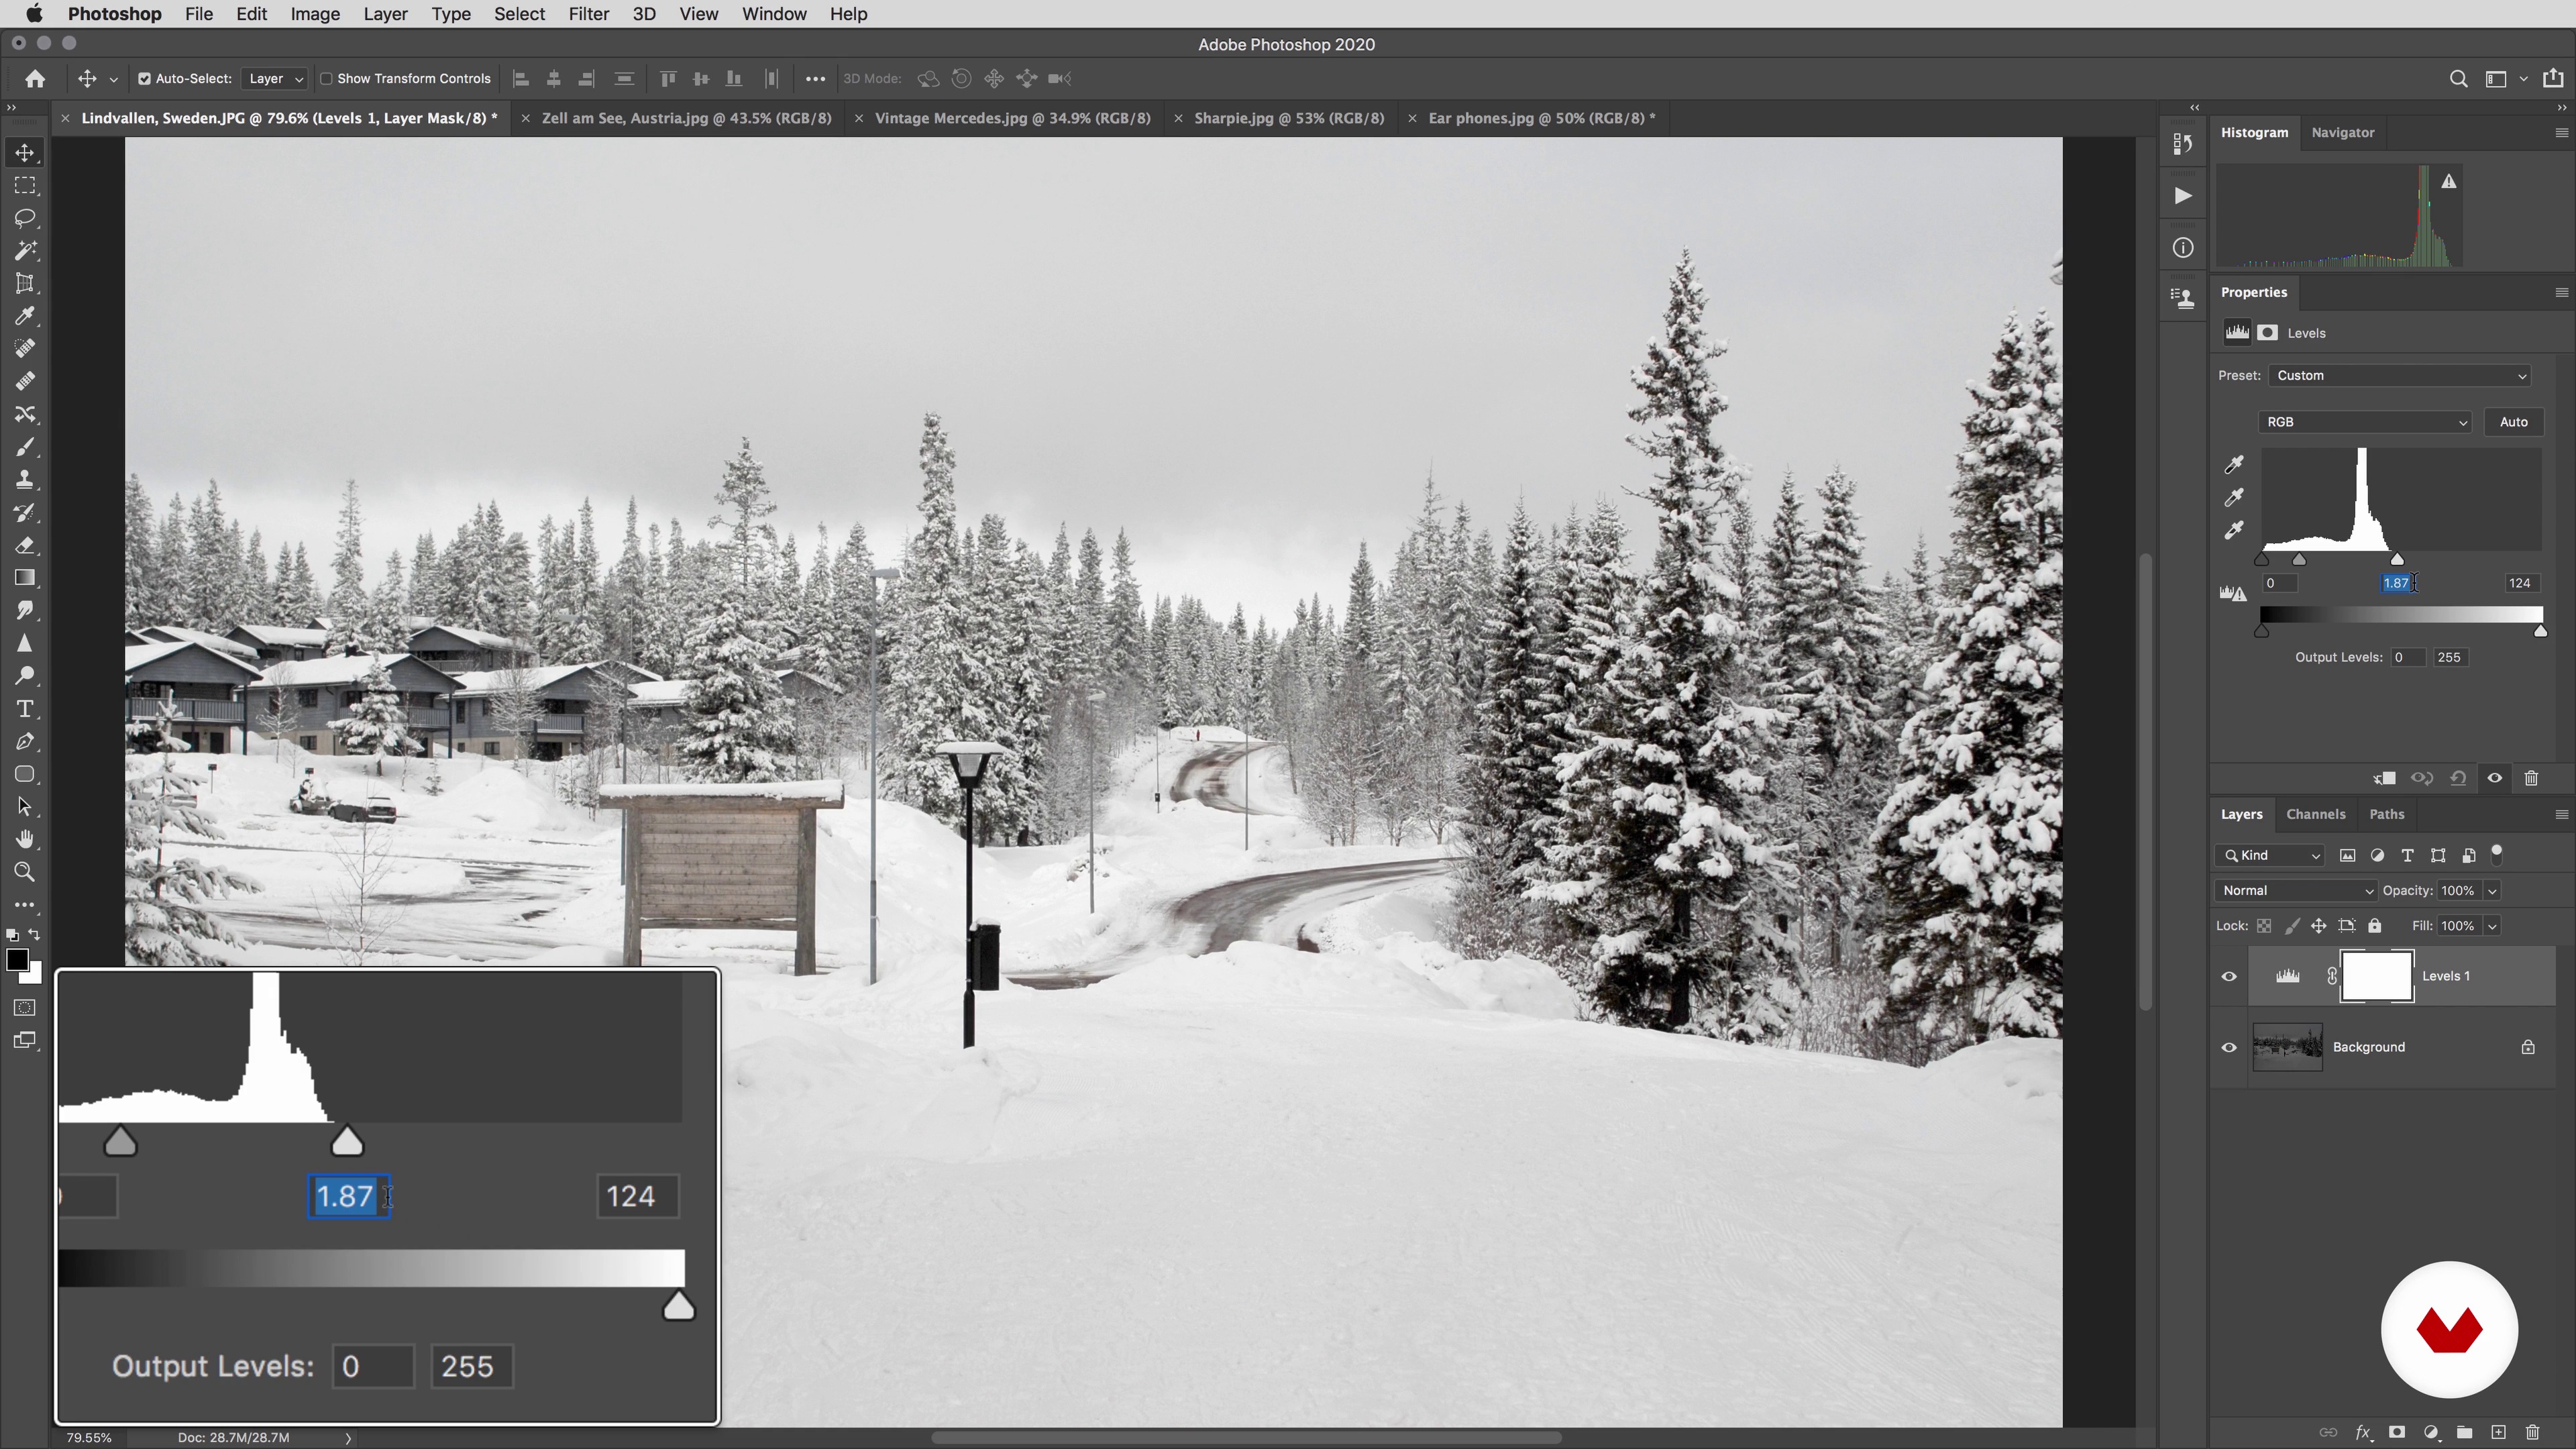This screenshot has height=1449, width=2576.
Task: Click the Levels 1 layer mask thumbnail
Action: [2377, 976]
